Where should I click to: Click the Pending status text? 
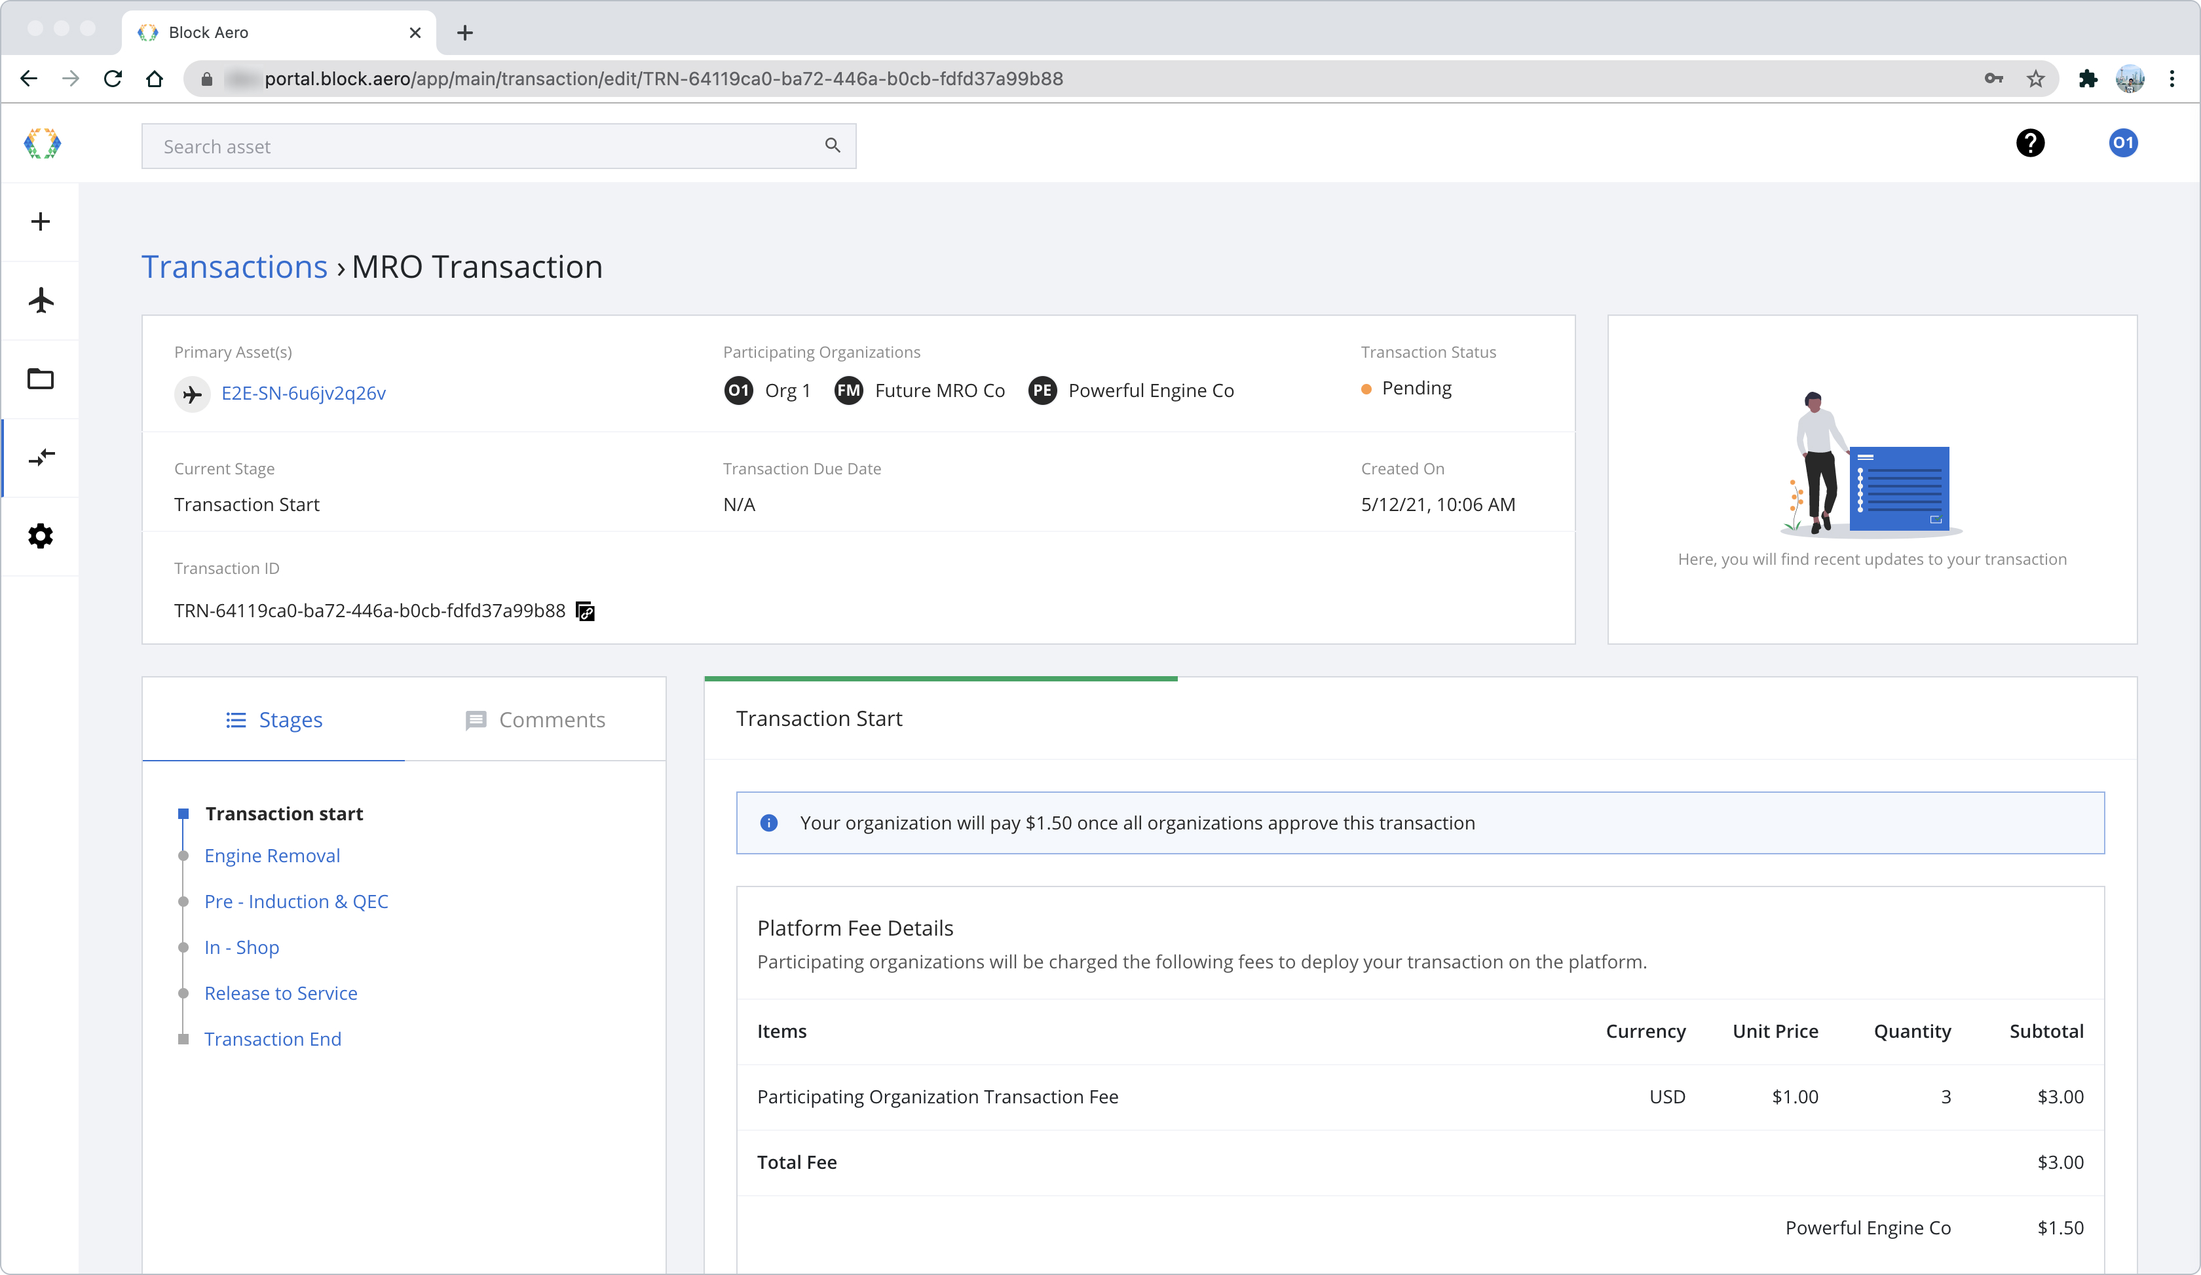(1417, 389)
